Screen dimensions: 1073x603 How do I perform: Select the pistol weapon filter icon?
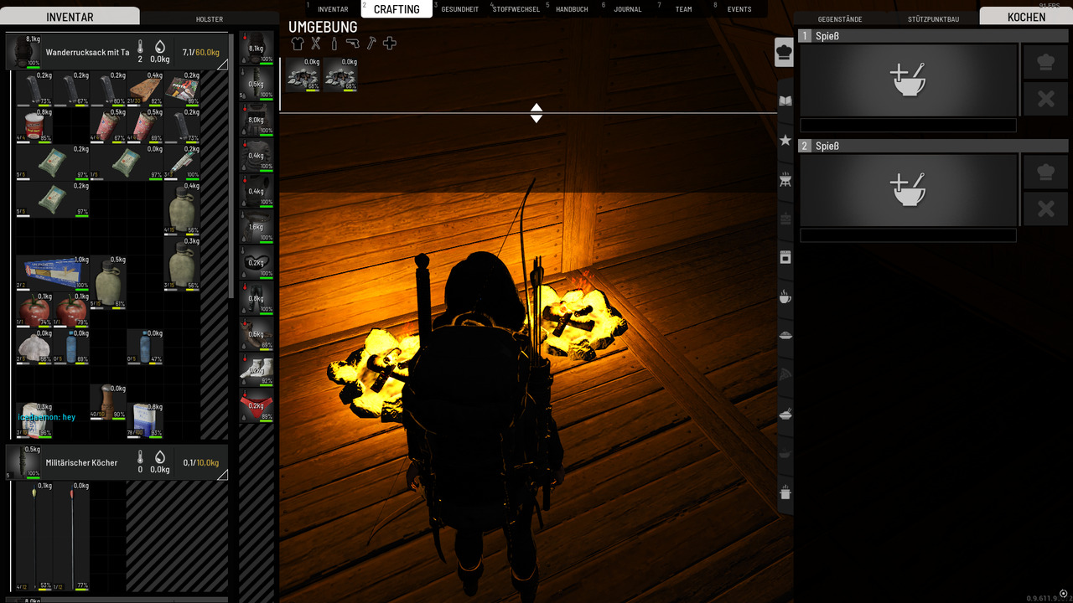352,44
